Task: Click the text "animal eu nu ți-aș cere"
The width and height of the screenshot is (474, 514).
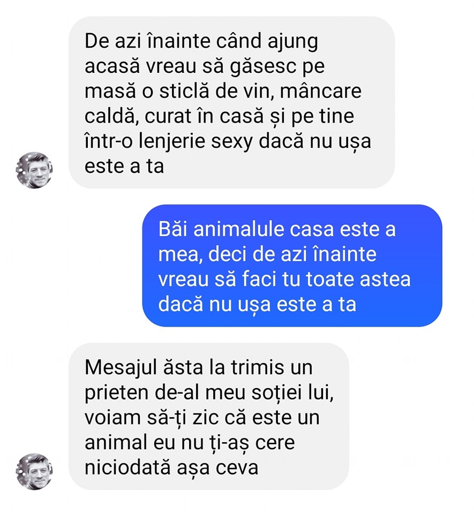Action: click(190, 443)
